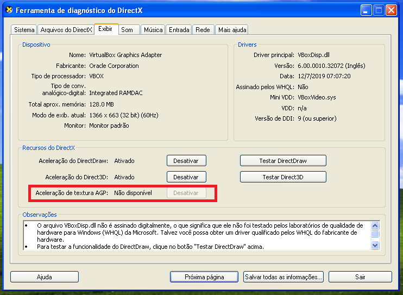Open the Arquivos do DirectX tab

pos(66,30)
